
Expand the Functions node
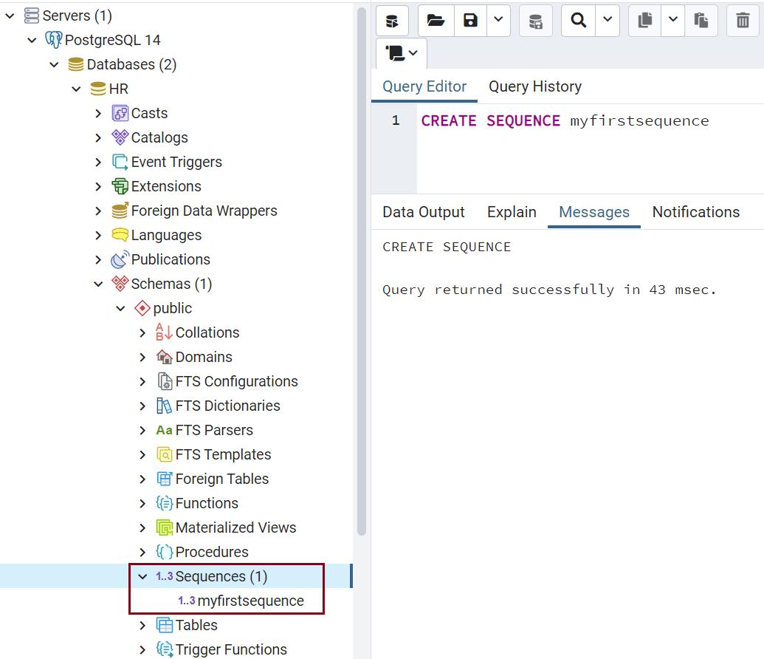point(142,503)
